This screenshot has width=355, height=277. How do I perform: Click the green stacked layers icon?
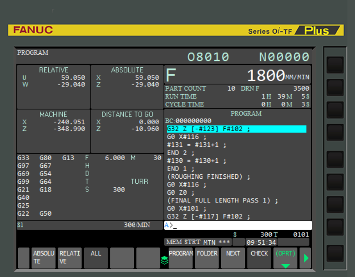click(x=164, y=260)
